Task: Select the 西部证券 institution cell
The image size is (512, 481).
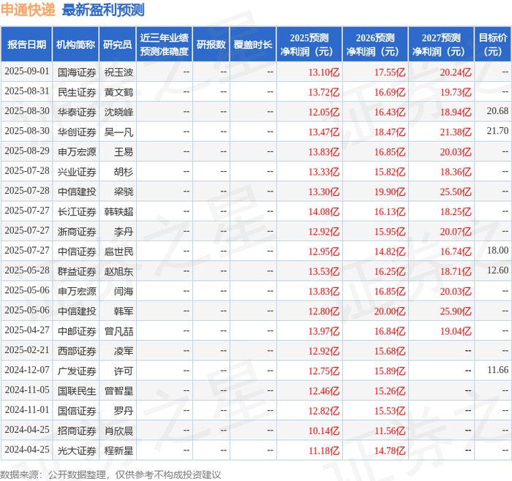Action: (x=77, y=351)
